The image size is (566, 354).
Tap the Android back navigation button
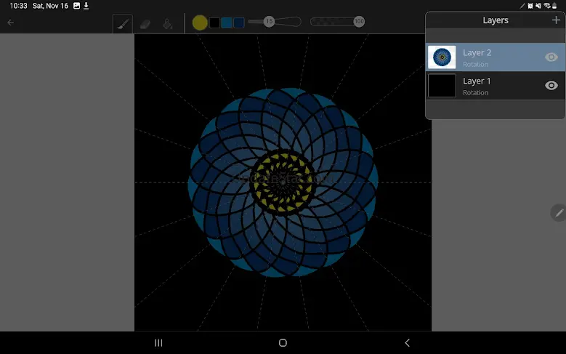407,343
